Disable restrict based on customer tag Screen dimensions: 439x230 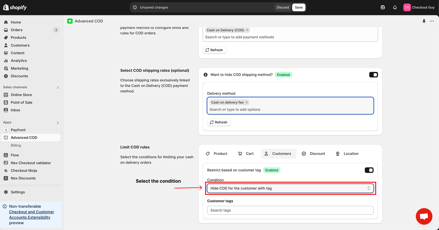click(369, 170)
